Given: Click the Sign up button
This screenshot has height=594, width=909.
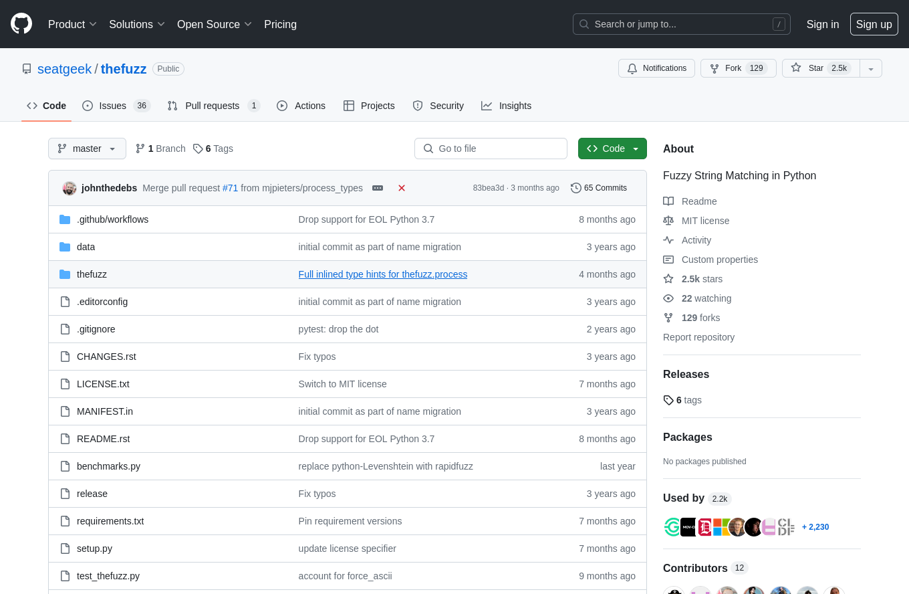Looking at the screenshot, I should pos(874,24).
